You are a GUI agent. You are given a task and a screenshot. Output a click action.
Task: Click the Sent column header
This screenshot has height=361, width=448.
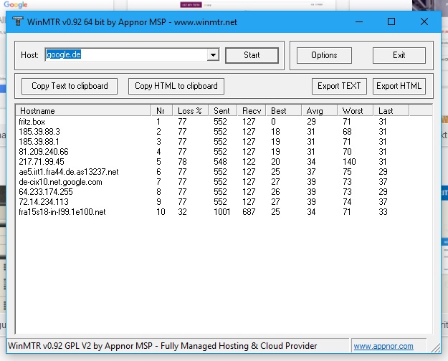[x=223, y=110]
